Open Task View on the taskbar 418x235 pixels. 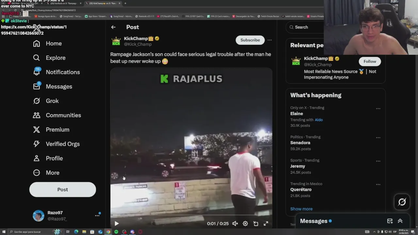(x=68, y=232)
